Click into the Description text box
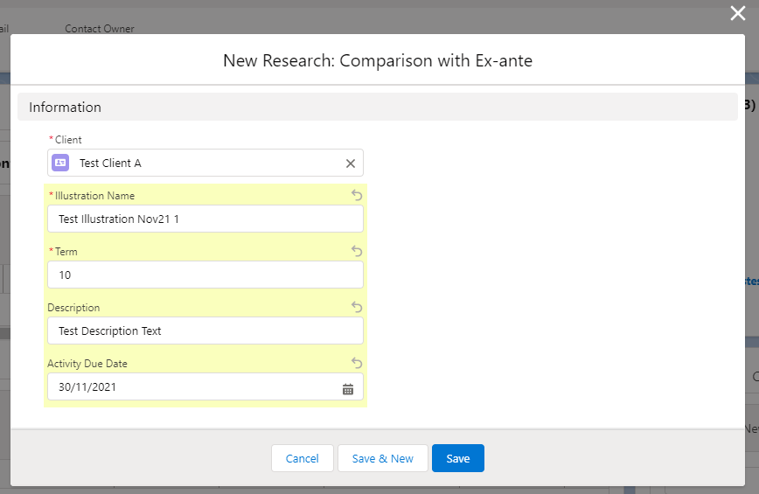 click(205, 330)
